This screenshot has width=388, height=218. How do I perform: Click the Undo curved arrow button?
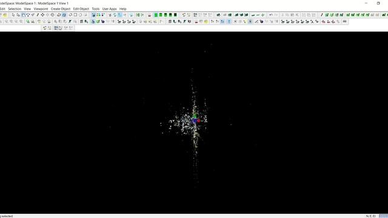pyautogui.click(x=271, y=15)
